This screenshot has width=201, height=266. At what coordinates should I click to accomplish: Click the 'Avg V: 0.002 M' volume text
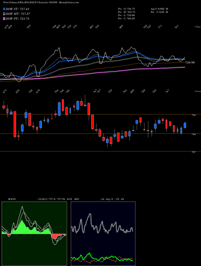[159, 9]
